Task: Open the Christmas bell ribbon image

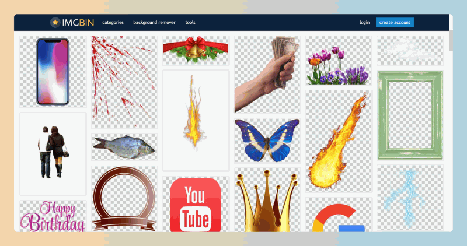Action: point(196,50)
